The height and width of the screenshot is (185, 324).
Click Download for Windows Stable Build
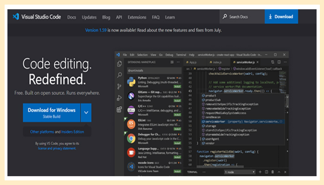(51, 113)
